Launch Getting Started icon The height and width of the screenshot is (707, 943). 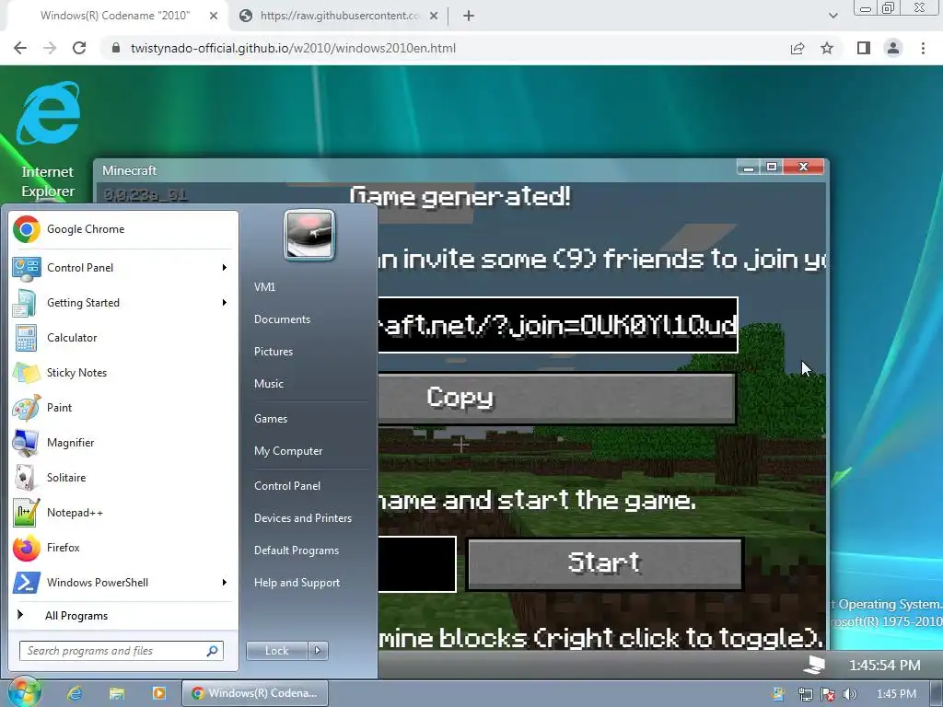[x=26, y=302]
